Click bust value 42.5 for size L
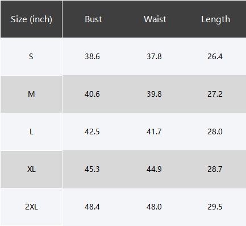This screenshot has width=246, height=226. click(x=92, y=132)
